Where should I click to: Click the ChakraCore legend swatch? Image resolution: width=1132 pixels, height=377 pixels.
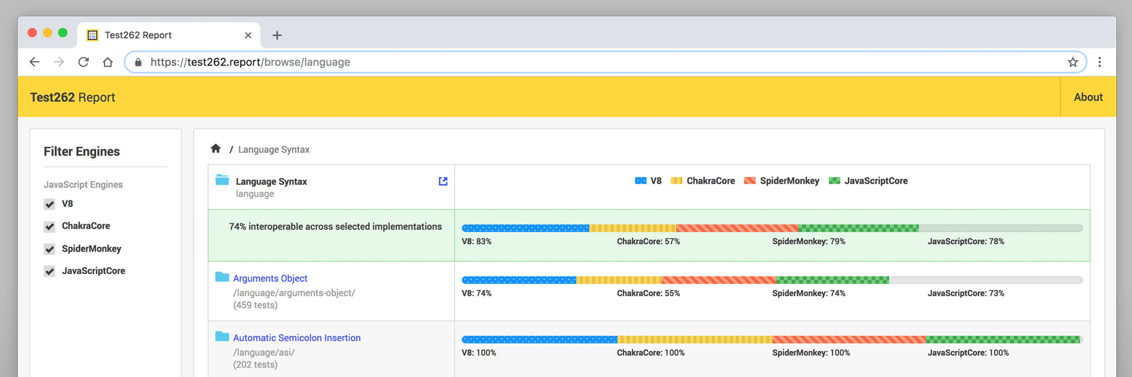[676, 181]
